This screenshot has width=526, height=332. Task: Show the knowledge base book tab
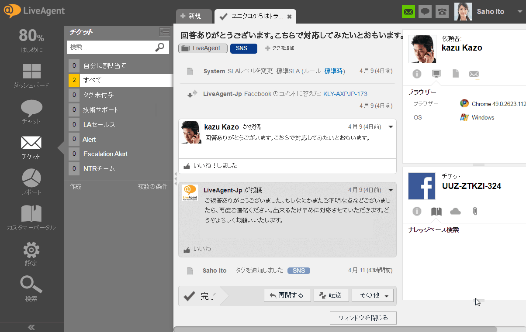point(436,212)
